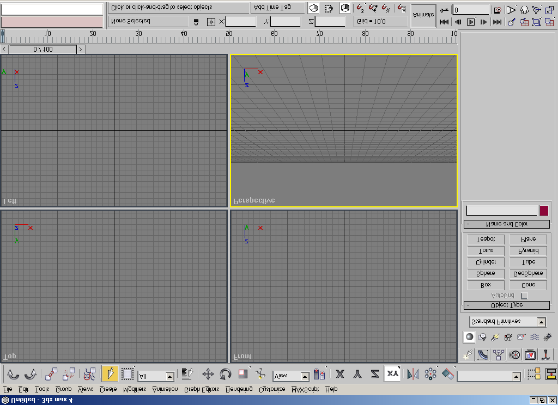
Task: Toggle the Angle Snap magnet icon
Action: [373, 8]
